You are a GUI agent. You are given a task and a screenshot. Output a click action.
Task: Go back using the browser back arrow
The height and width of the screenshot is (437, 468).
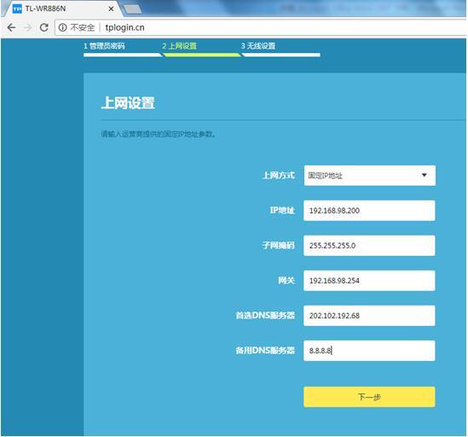click(11, 27)
